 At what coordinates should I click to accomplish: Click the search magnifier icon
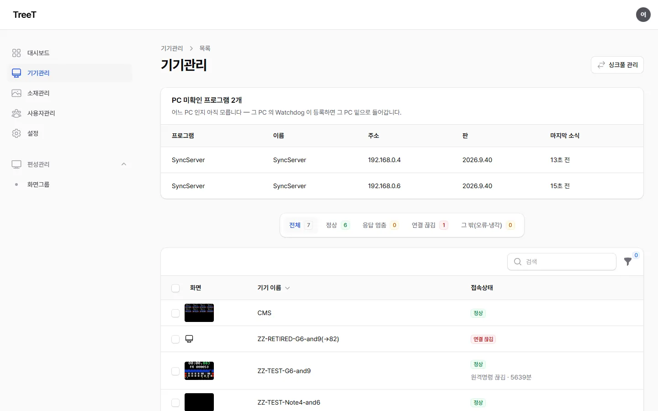click(518, 262)
